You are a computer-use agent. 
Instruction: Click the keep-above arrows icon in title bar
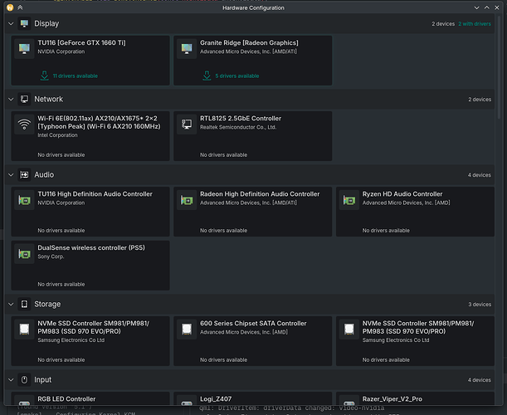(20, 7)
